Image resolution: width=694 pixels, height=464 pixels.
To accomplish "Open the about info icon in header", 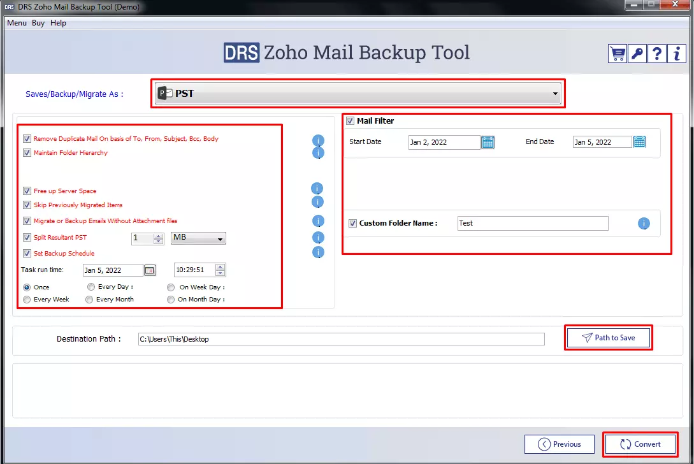I will click(x=677, y=54).
